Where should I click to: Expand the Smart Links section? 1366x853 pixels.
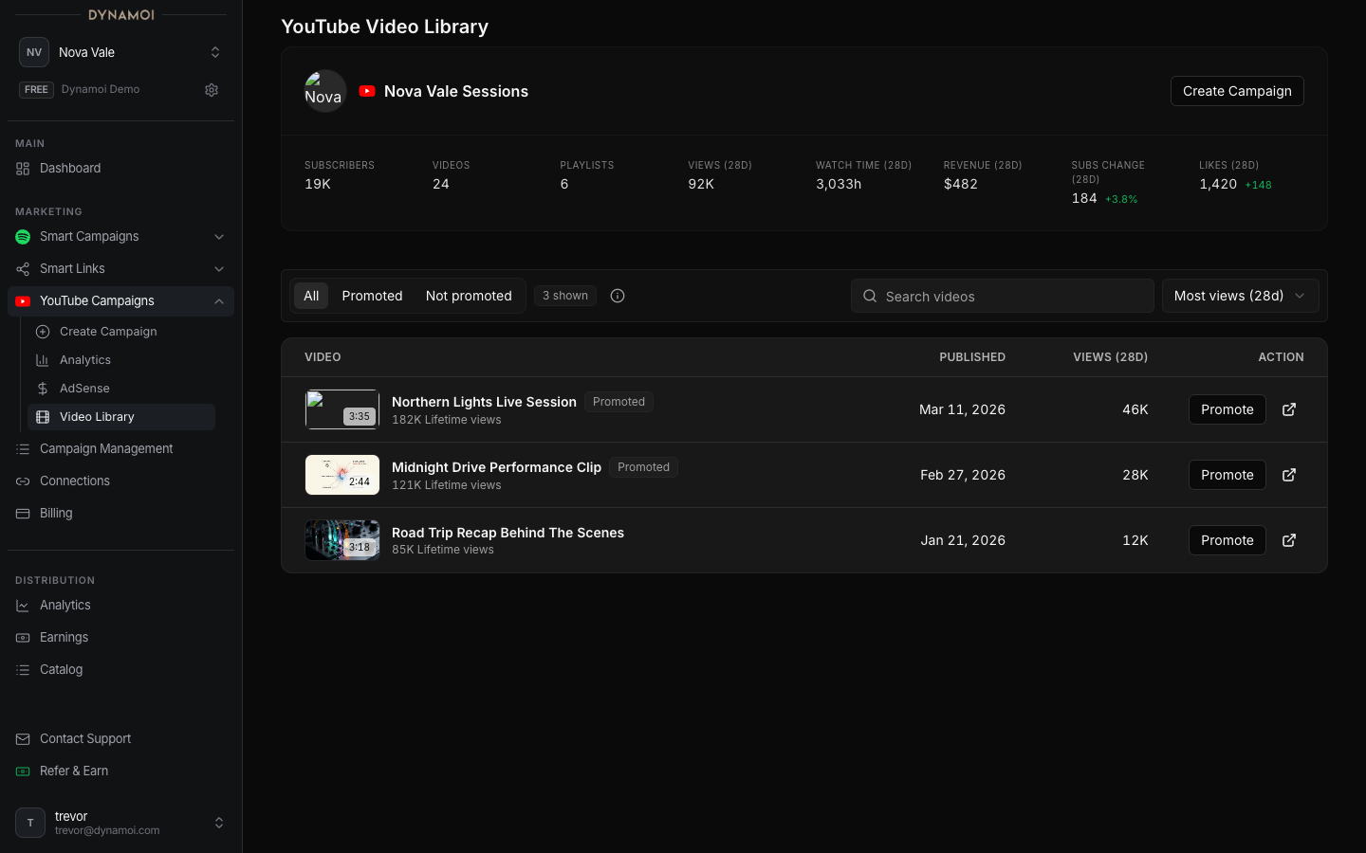pos(219,269)
